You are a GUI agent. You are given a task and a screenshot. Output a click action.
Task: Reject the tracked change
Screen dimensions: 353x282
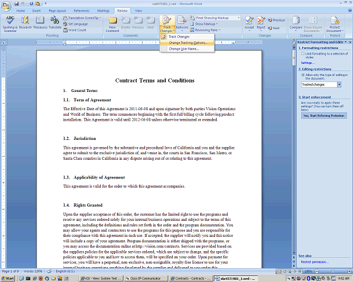(261, 23)
